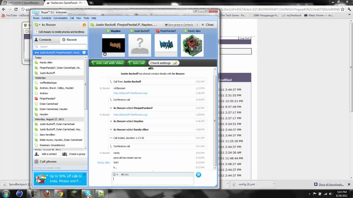Open Randy Allen in Today list
Viewport: 353px width, 198px height.
pyautogui.click(x=58, y=62)
